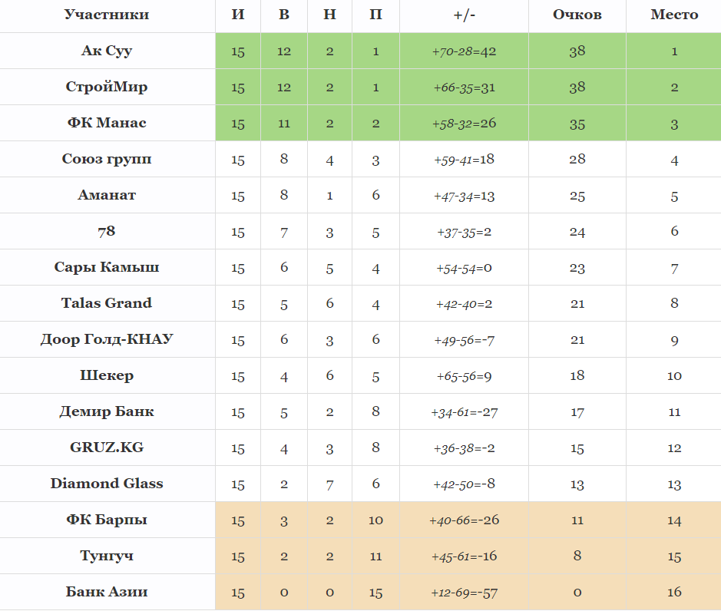Screen dimensions: 721x611
Task: Click the Diamond Glass team name
Action: coord(107,484)
